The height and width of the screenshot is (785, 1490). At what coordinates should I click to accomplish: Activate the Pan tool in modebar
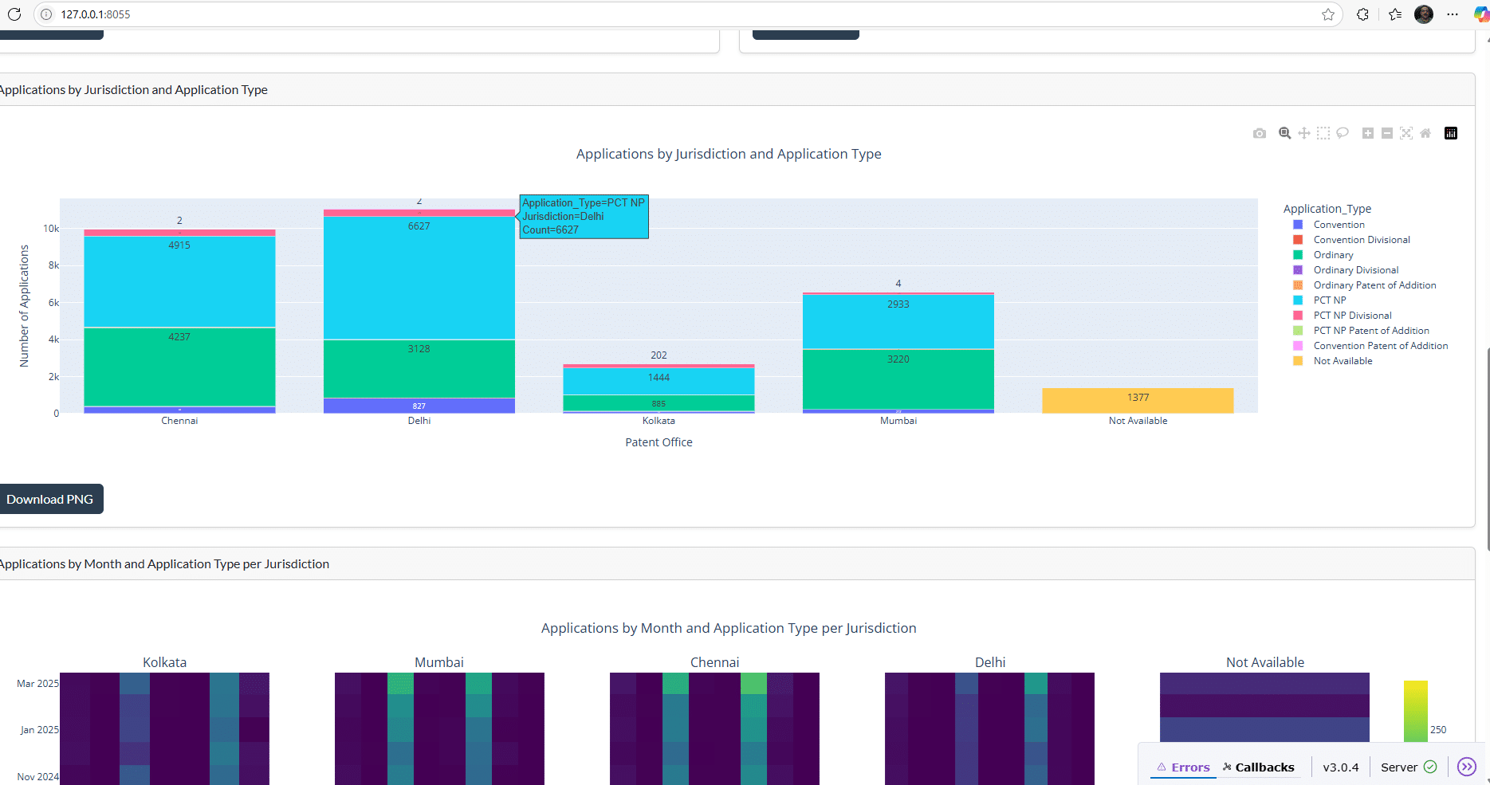click(1304, 133)
